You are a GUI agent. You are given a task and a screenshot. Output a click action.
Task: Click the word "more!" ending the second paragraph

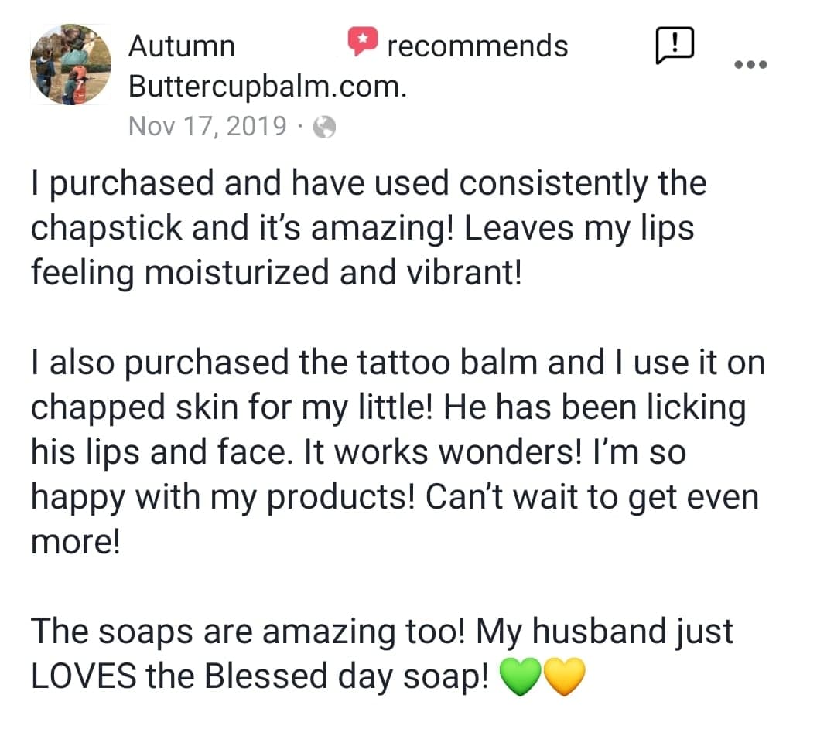(x=76, y=543)
